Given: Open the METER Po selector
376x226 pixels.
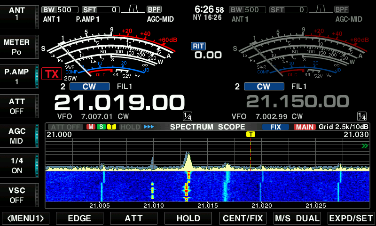Looking at the screenshot, I should click(x=17, y=47).
